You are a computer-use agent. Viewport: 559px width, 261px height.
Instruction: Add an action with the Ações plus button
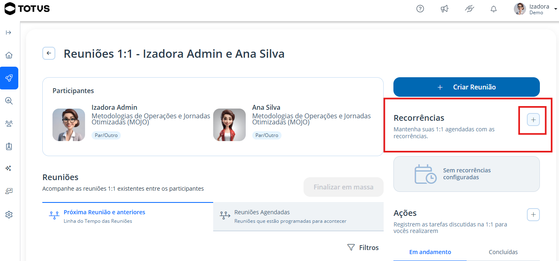(x=533, y=215)
